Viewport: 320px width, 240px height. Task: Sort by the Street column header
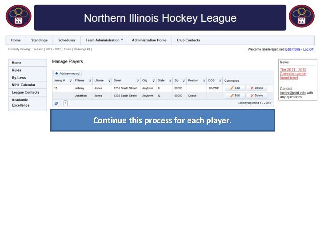point(117,80)
